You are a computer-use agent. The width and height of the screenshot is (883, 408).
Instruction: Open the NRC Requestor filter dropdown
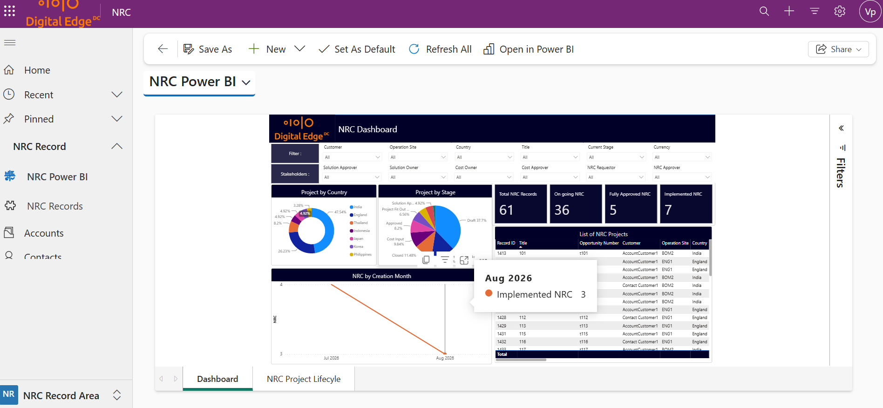[616, 177]
